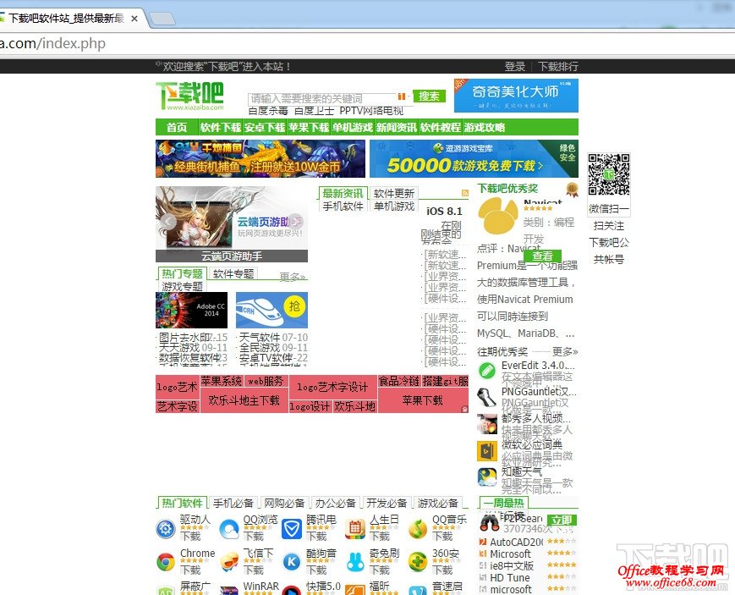Click the EverEdit green pencil icon
Screen dimensions: 735x595
pos(487,371)
